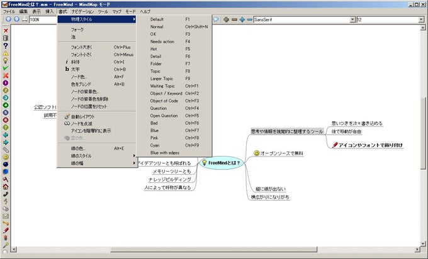
Task: Click the blue forward navigation arrow in toolbar
Action: pos(16,19)
